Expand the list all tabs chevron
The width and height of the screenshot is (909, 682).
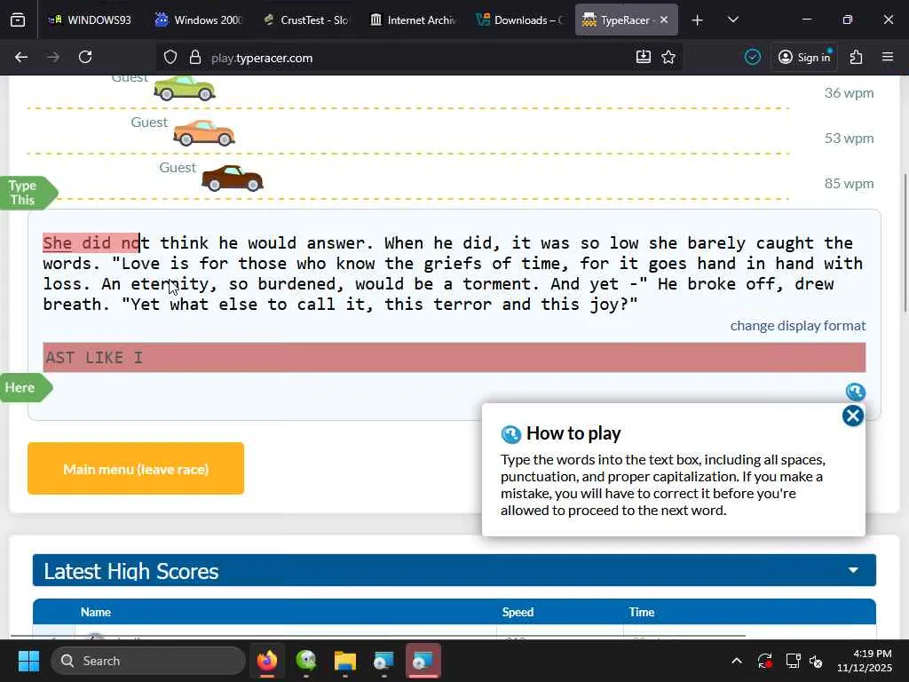(x=732, y=20)
